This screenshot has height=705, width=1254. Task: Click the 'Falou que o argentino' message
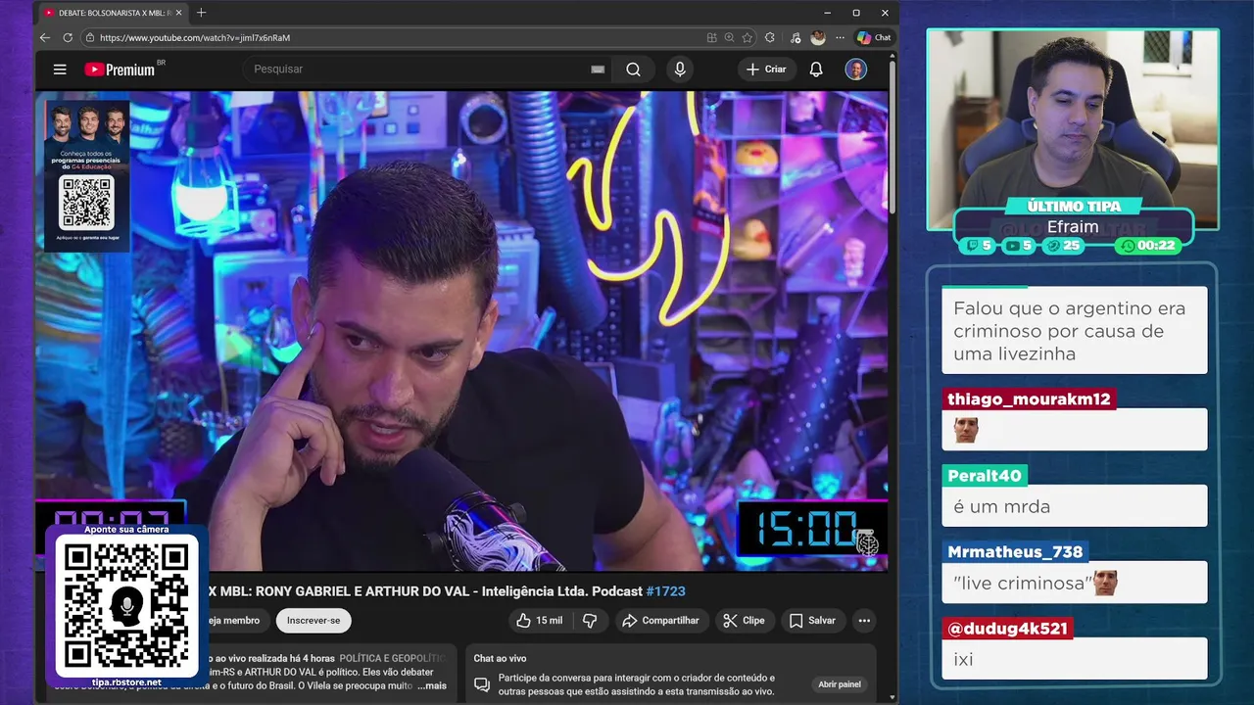[1074, 331]
